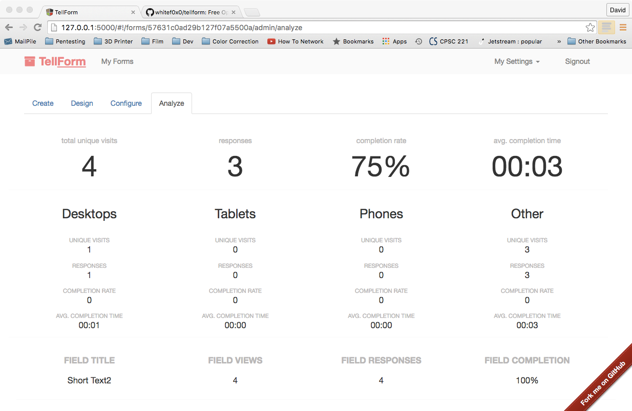Image resolution: width=632 pixels, height=411 pixels.
Task: Go to My Forms
Action: click(117, 61)
